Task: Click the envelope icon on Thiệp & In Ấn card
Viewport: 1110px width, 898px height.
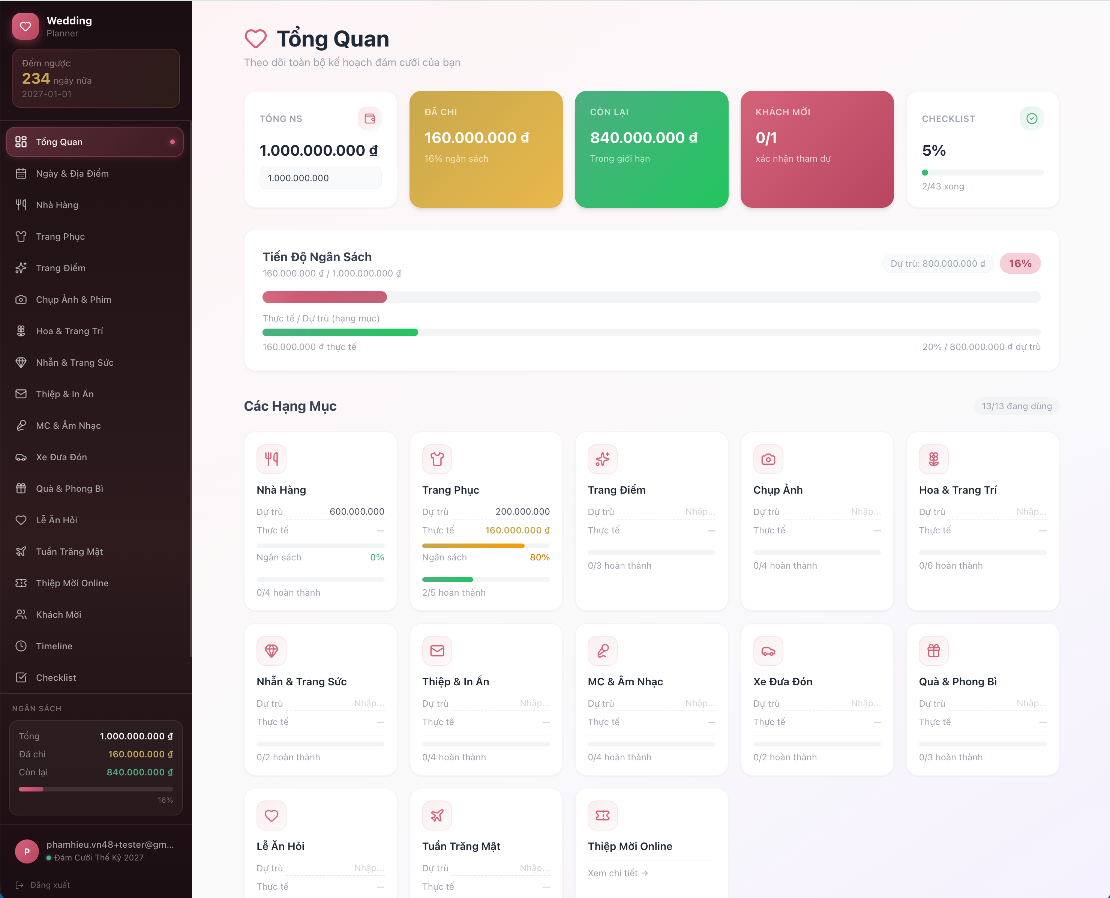Action: 437,651
